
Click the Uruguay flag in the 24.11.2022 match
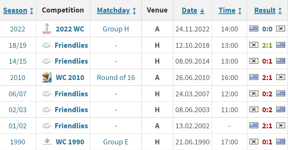pos(254,29)
